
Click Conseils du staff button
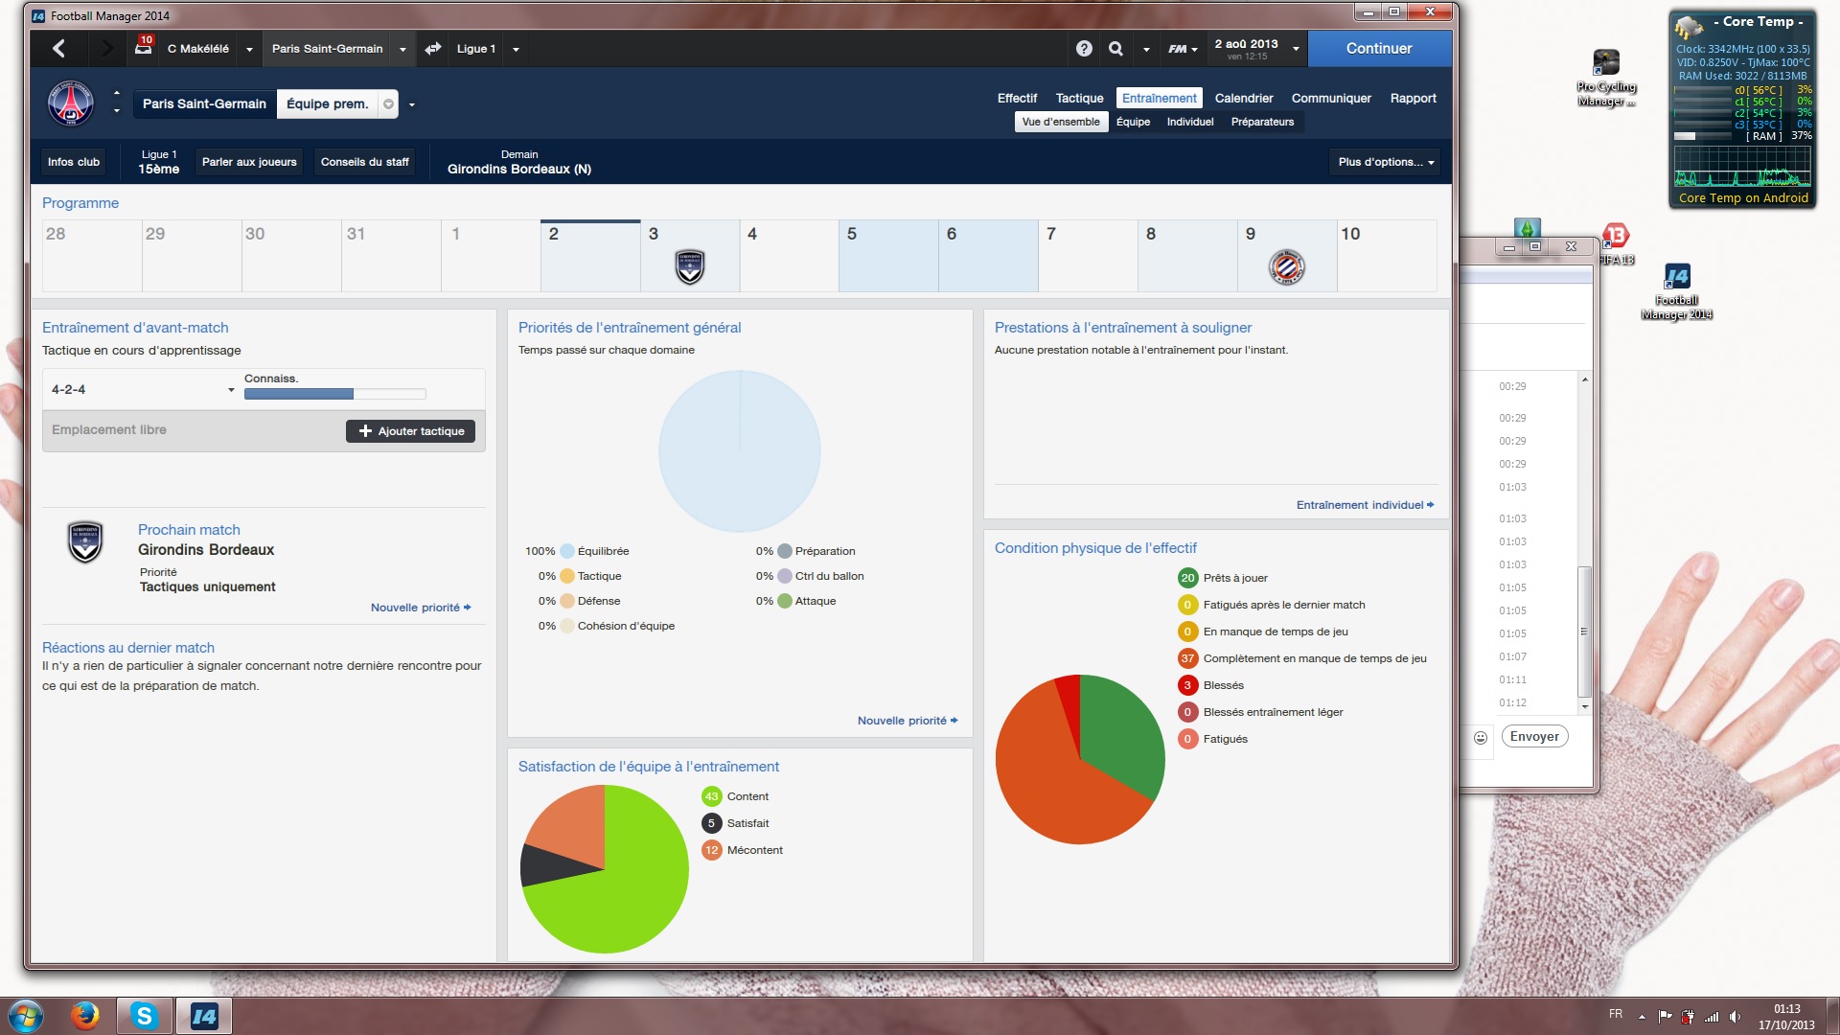pyautogui.click(x=365, y=162)
